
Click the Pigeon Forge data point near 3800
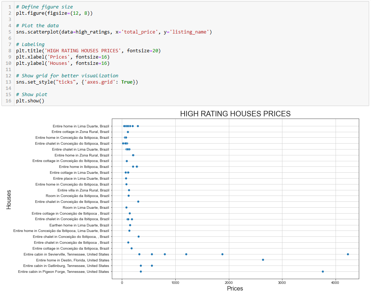(x=323, y=271)
